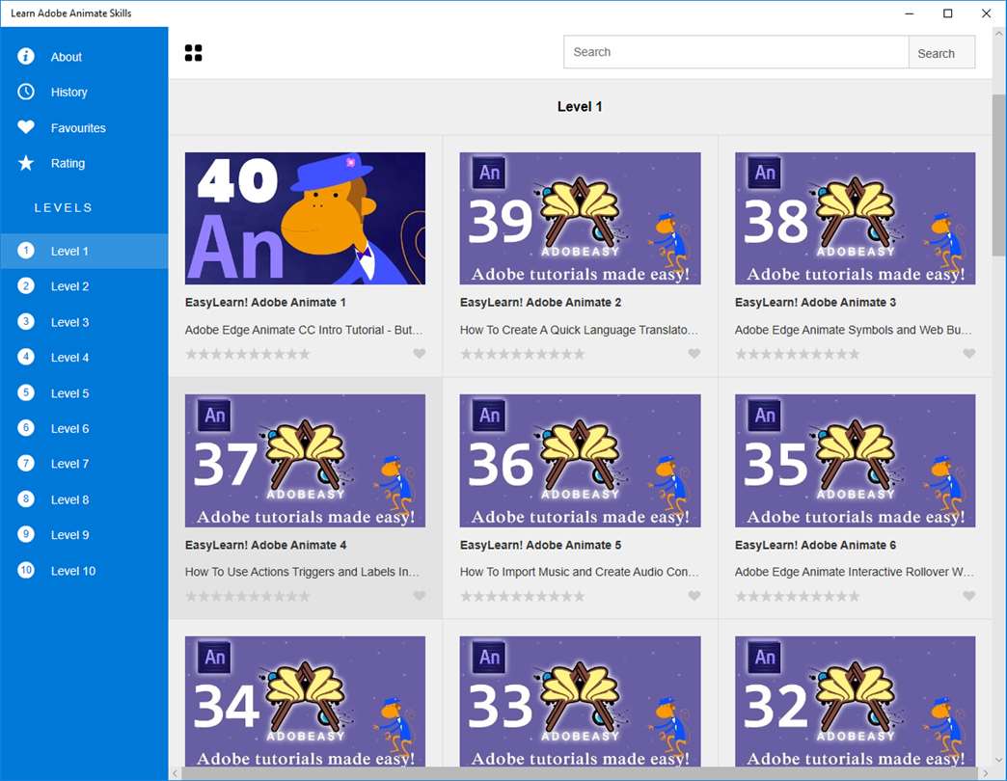Click the Level 6 number badge icon
The width and height of the screenshot is (1007, 781).
pos(26,427)
